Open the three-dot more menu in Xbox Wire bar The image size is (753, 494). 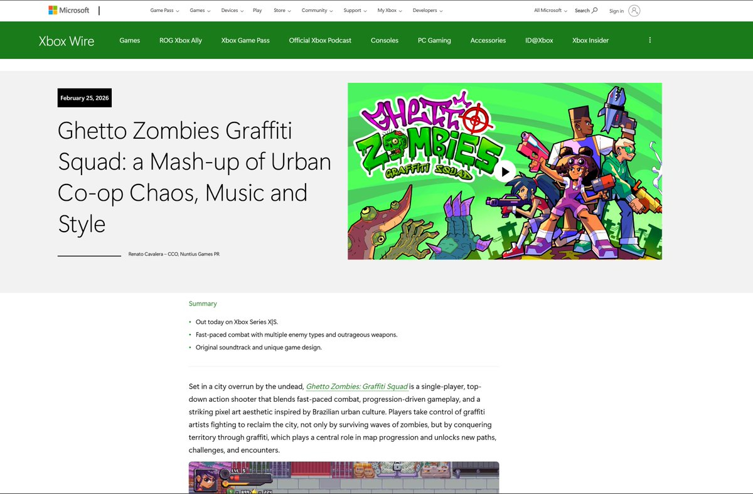pyautogui.click(x=649, y=40)
